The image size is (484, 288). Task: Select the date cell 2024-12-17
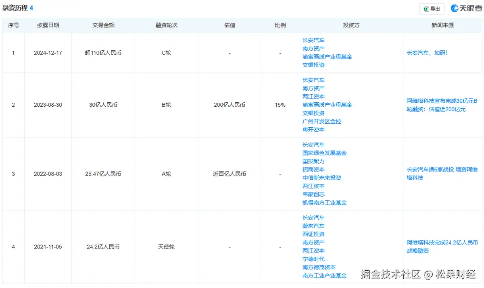48,53
